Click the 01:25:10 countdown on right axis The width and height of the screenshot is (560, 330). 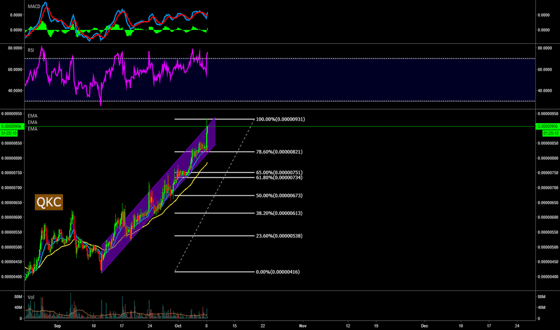pyautogui.click(x=551, y=133)
